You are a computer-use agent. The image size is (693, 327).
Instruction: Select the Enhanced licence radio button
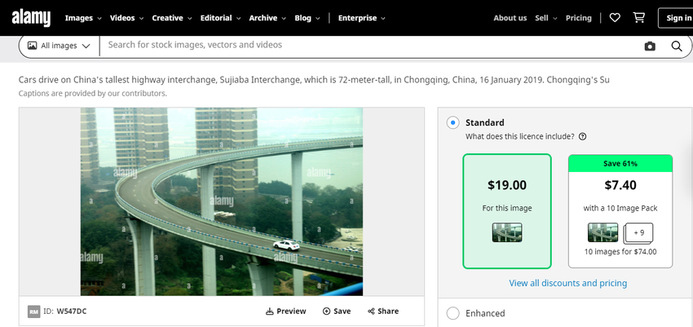click(452, 313)
